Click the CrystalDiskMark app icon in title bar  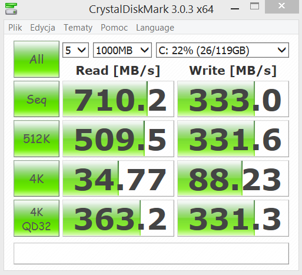coord(11,9)
